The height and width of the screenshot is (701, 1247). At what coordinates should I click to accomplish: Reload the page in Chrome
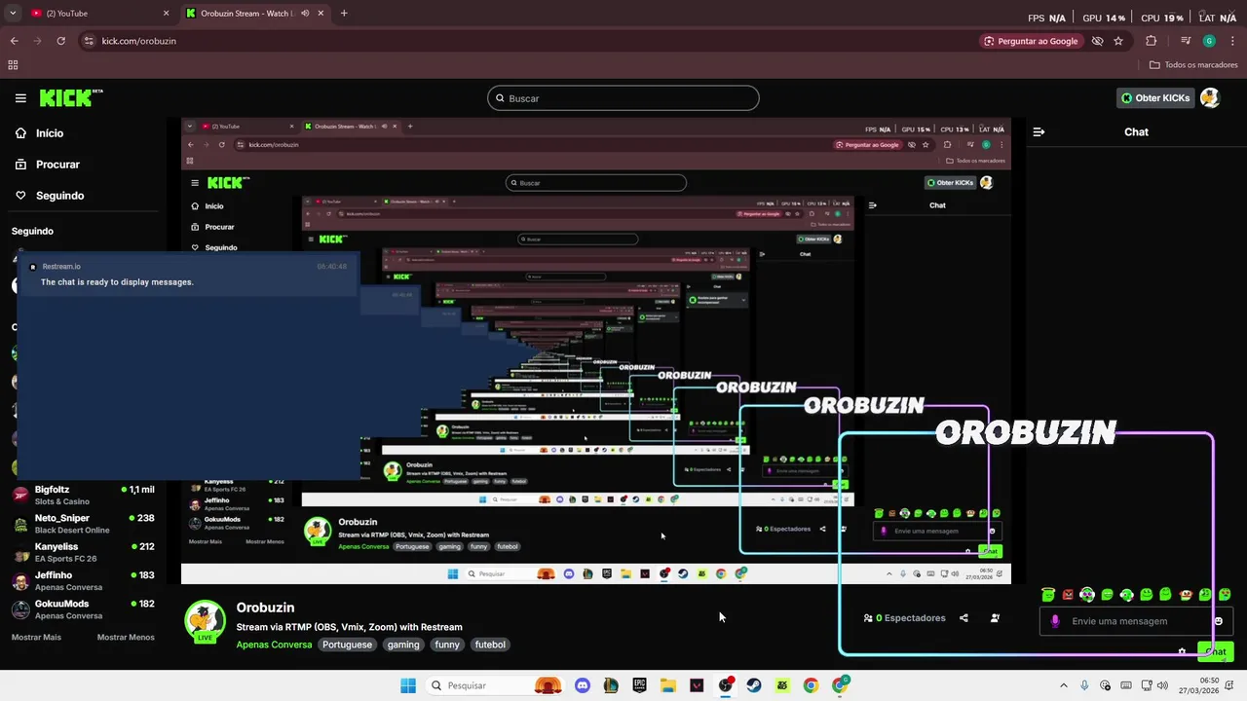pyautogui.click(x=60, y=41)
